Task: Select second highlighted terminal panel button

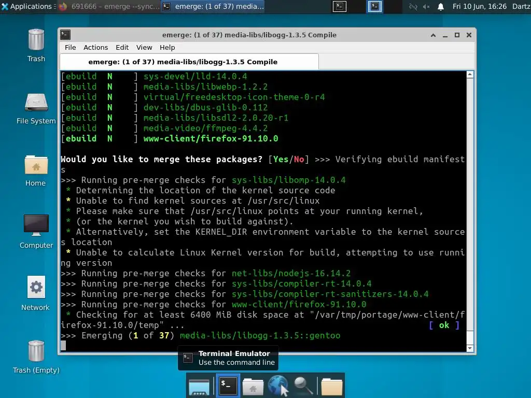Action: point(375,6)
